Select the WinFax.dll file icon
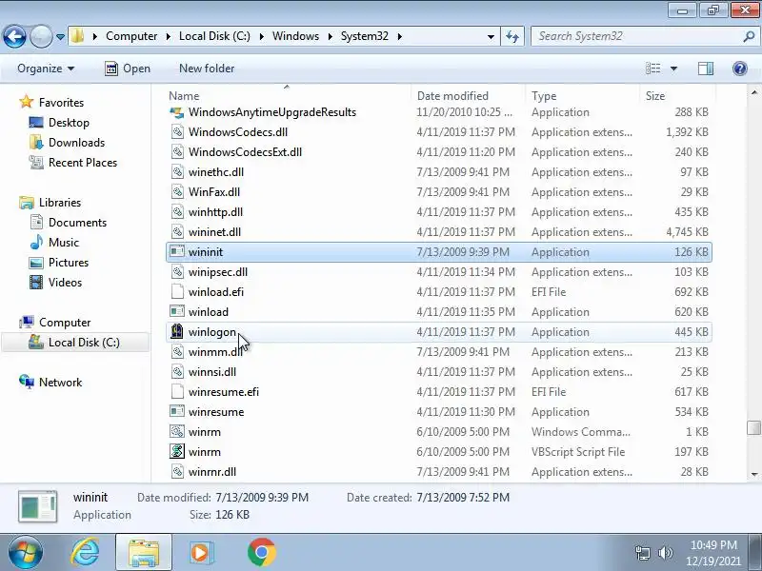This screenshot has height=571, width=762. 177,192
